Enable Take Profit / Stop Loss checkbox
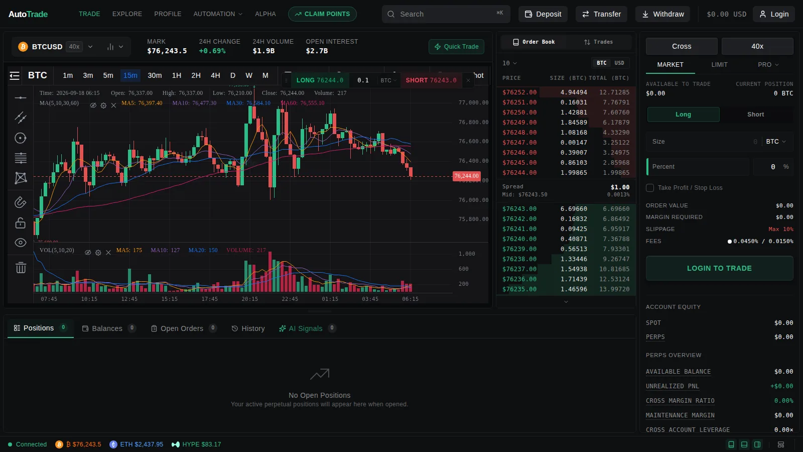Screen dimensions: 803x452 650,188
